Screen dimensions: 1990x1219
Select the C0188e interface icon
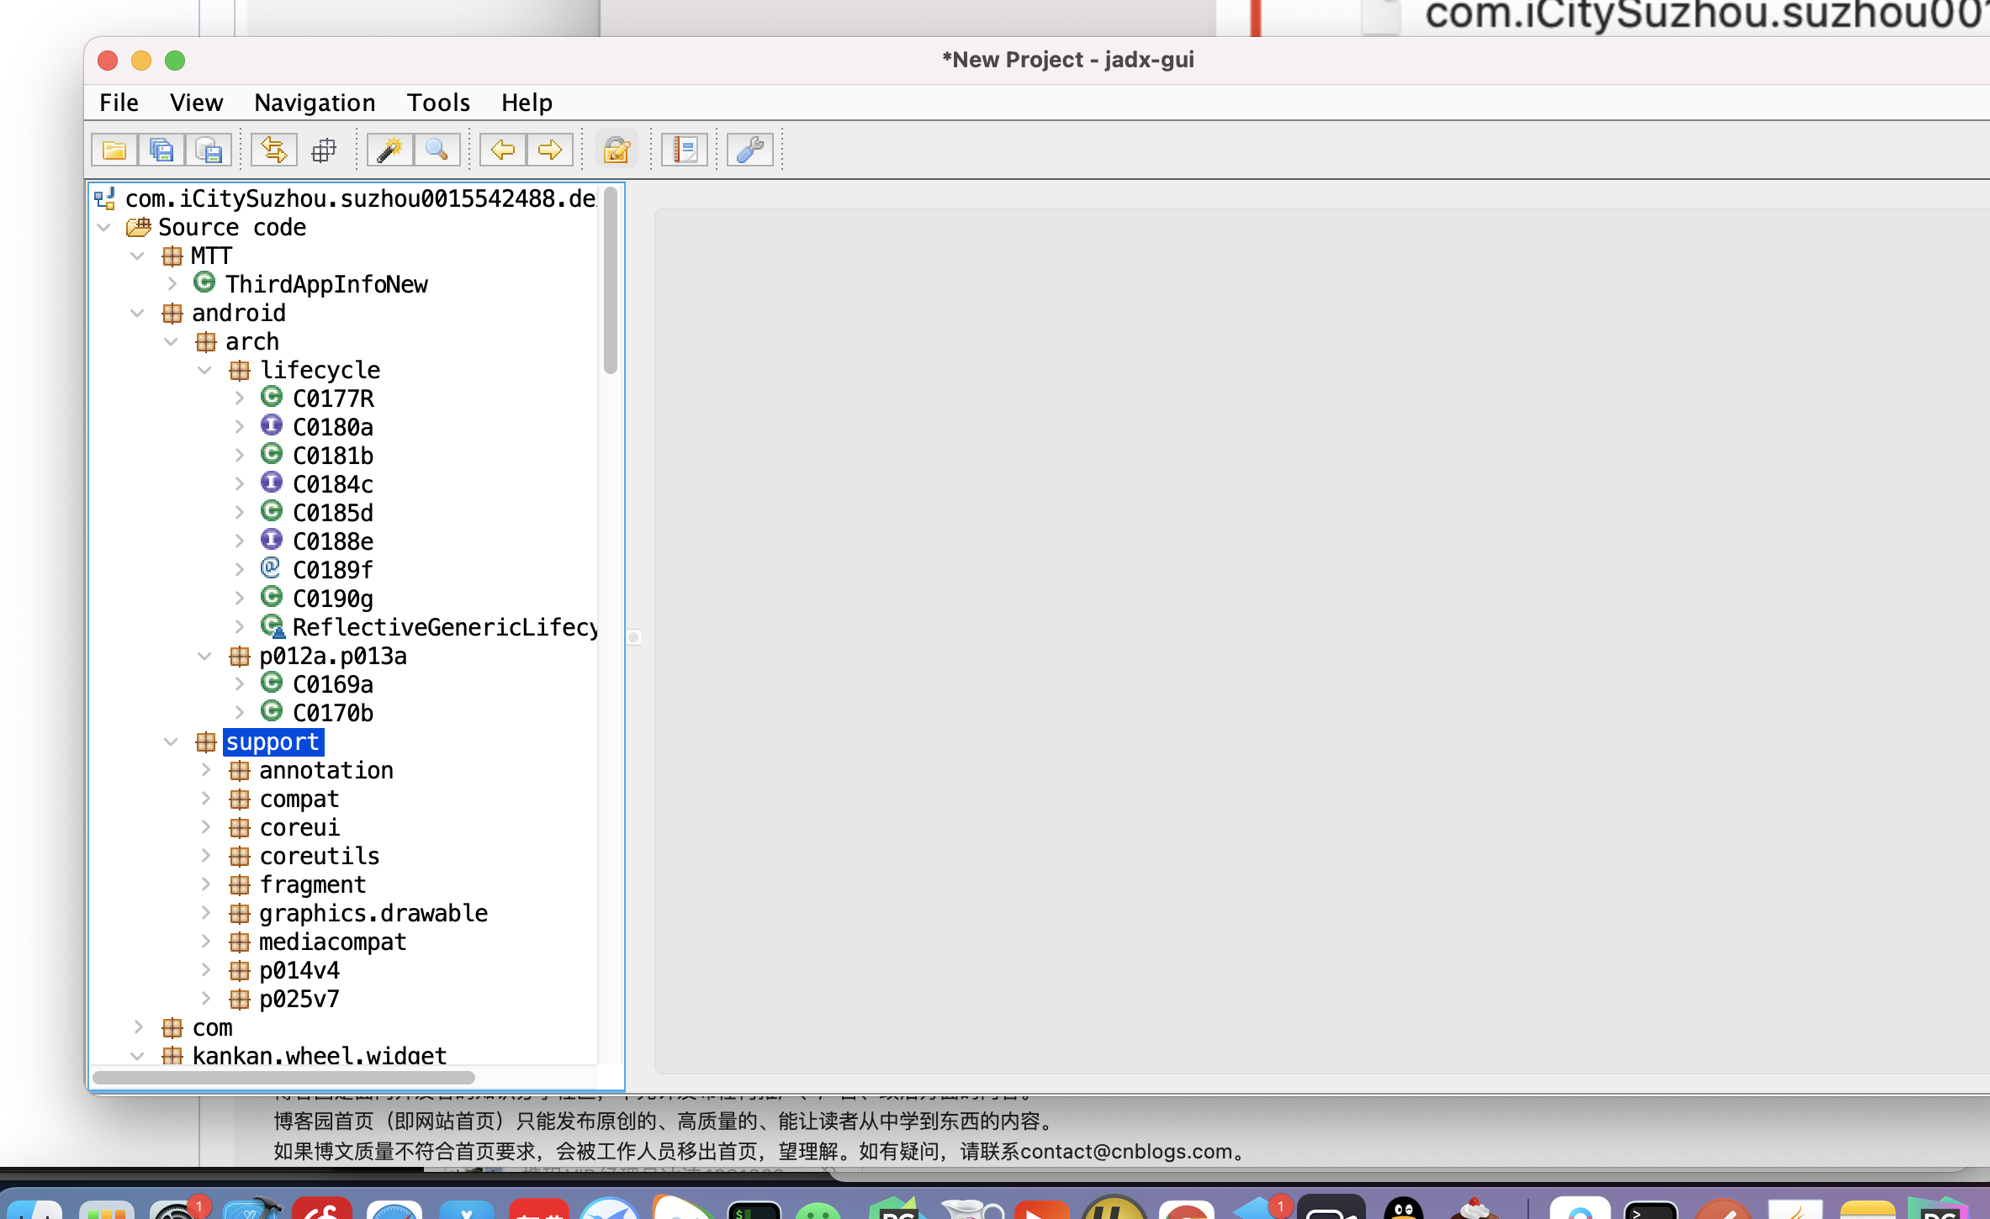point(271,540)
